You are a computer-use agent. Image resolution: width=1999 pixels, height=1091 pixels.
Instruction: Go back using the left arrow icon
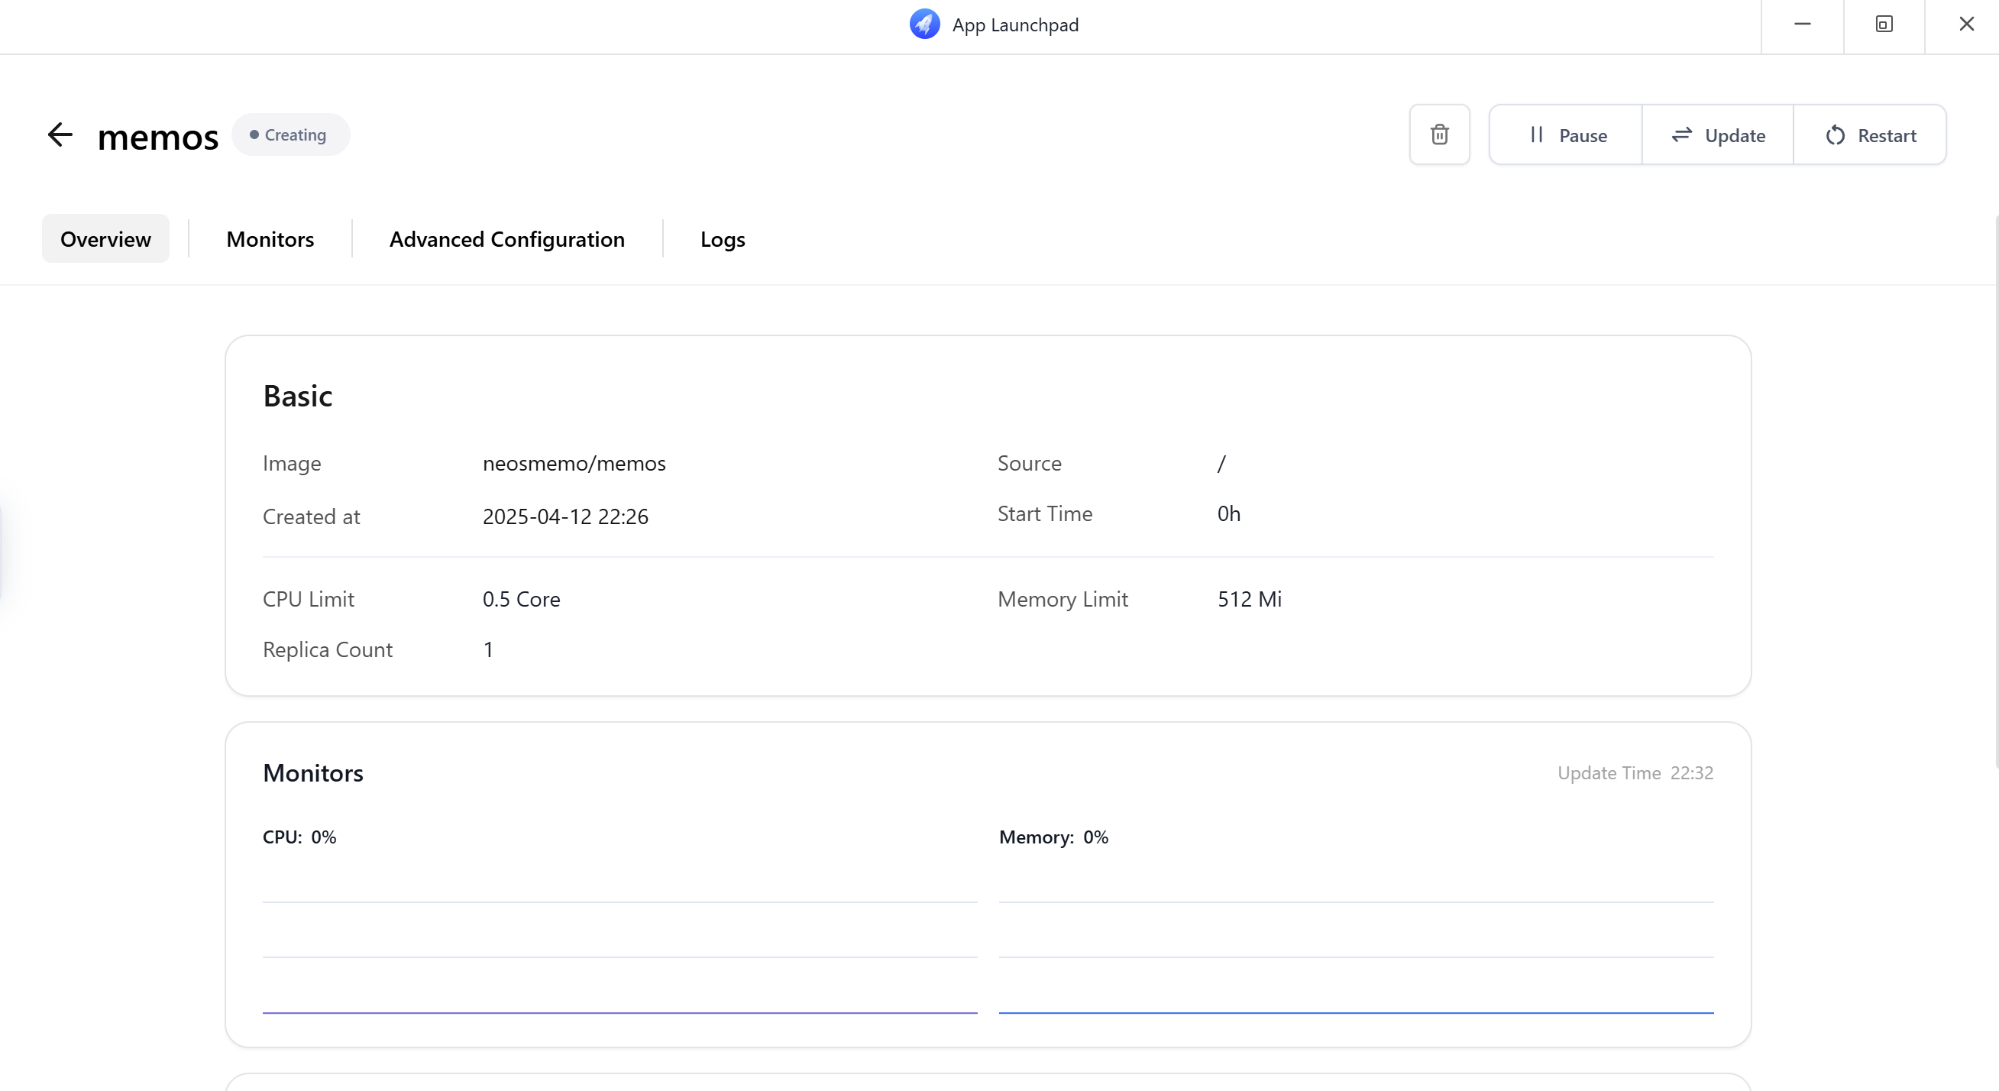pos(60,135)
